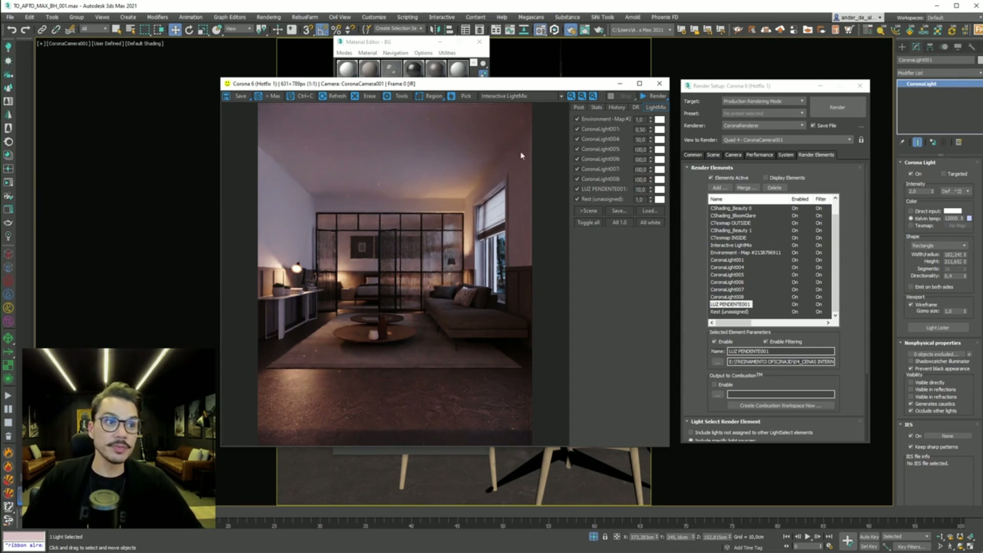Viewport: 983px width, 553px height.
Task: Uncheck CoronaLight004 in LightMix list
Action: click(x=578, y=139)
